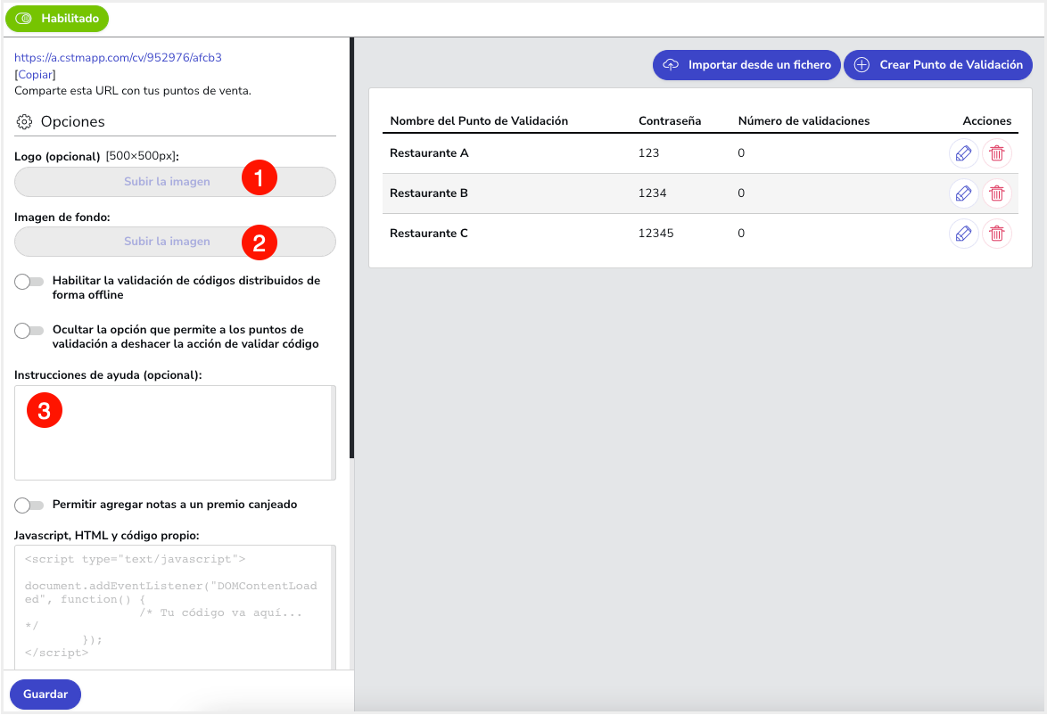1047x715 pixels.
Task: Click the password value 1234
Action: tap(653, 193)
